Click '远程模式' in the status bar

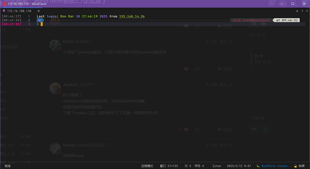click(x=147, y=166)
